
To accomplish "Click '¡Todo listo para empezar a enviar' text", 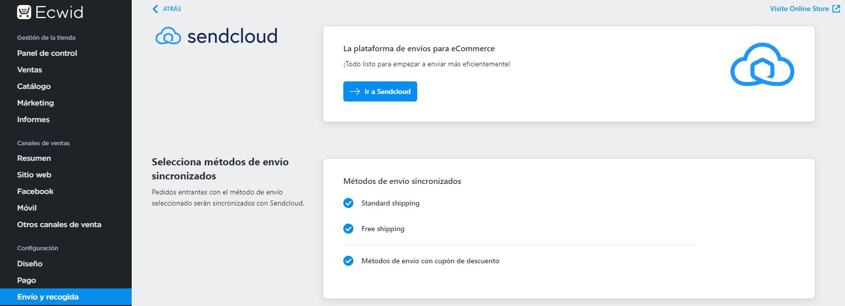I will pos(427,64).
